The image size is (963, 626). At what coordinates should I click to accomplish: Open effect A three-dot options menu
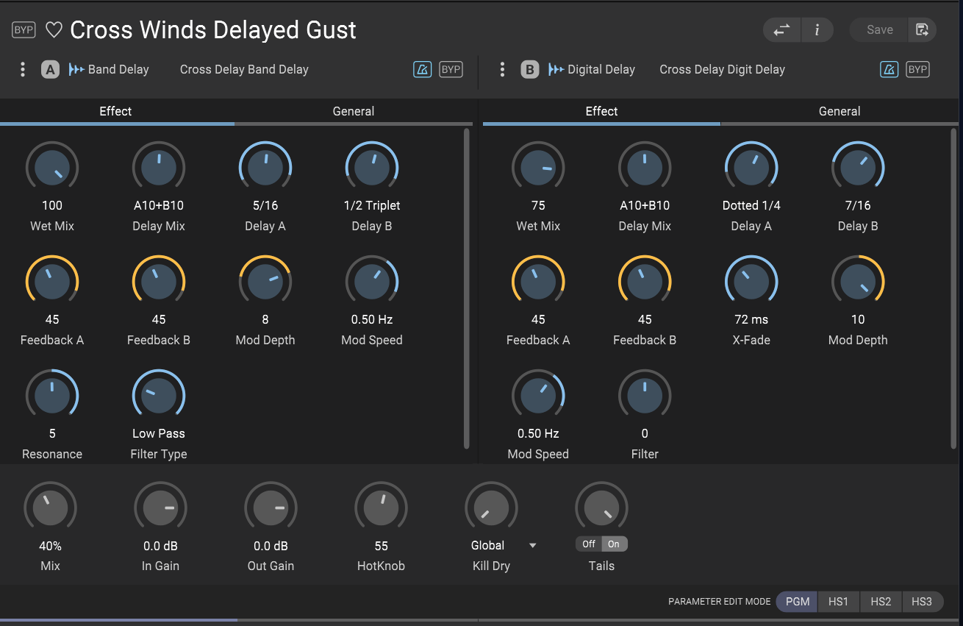(x=23, y=70)
